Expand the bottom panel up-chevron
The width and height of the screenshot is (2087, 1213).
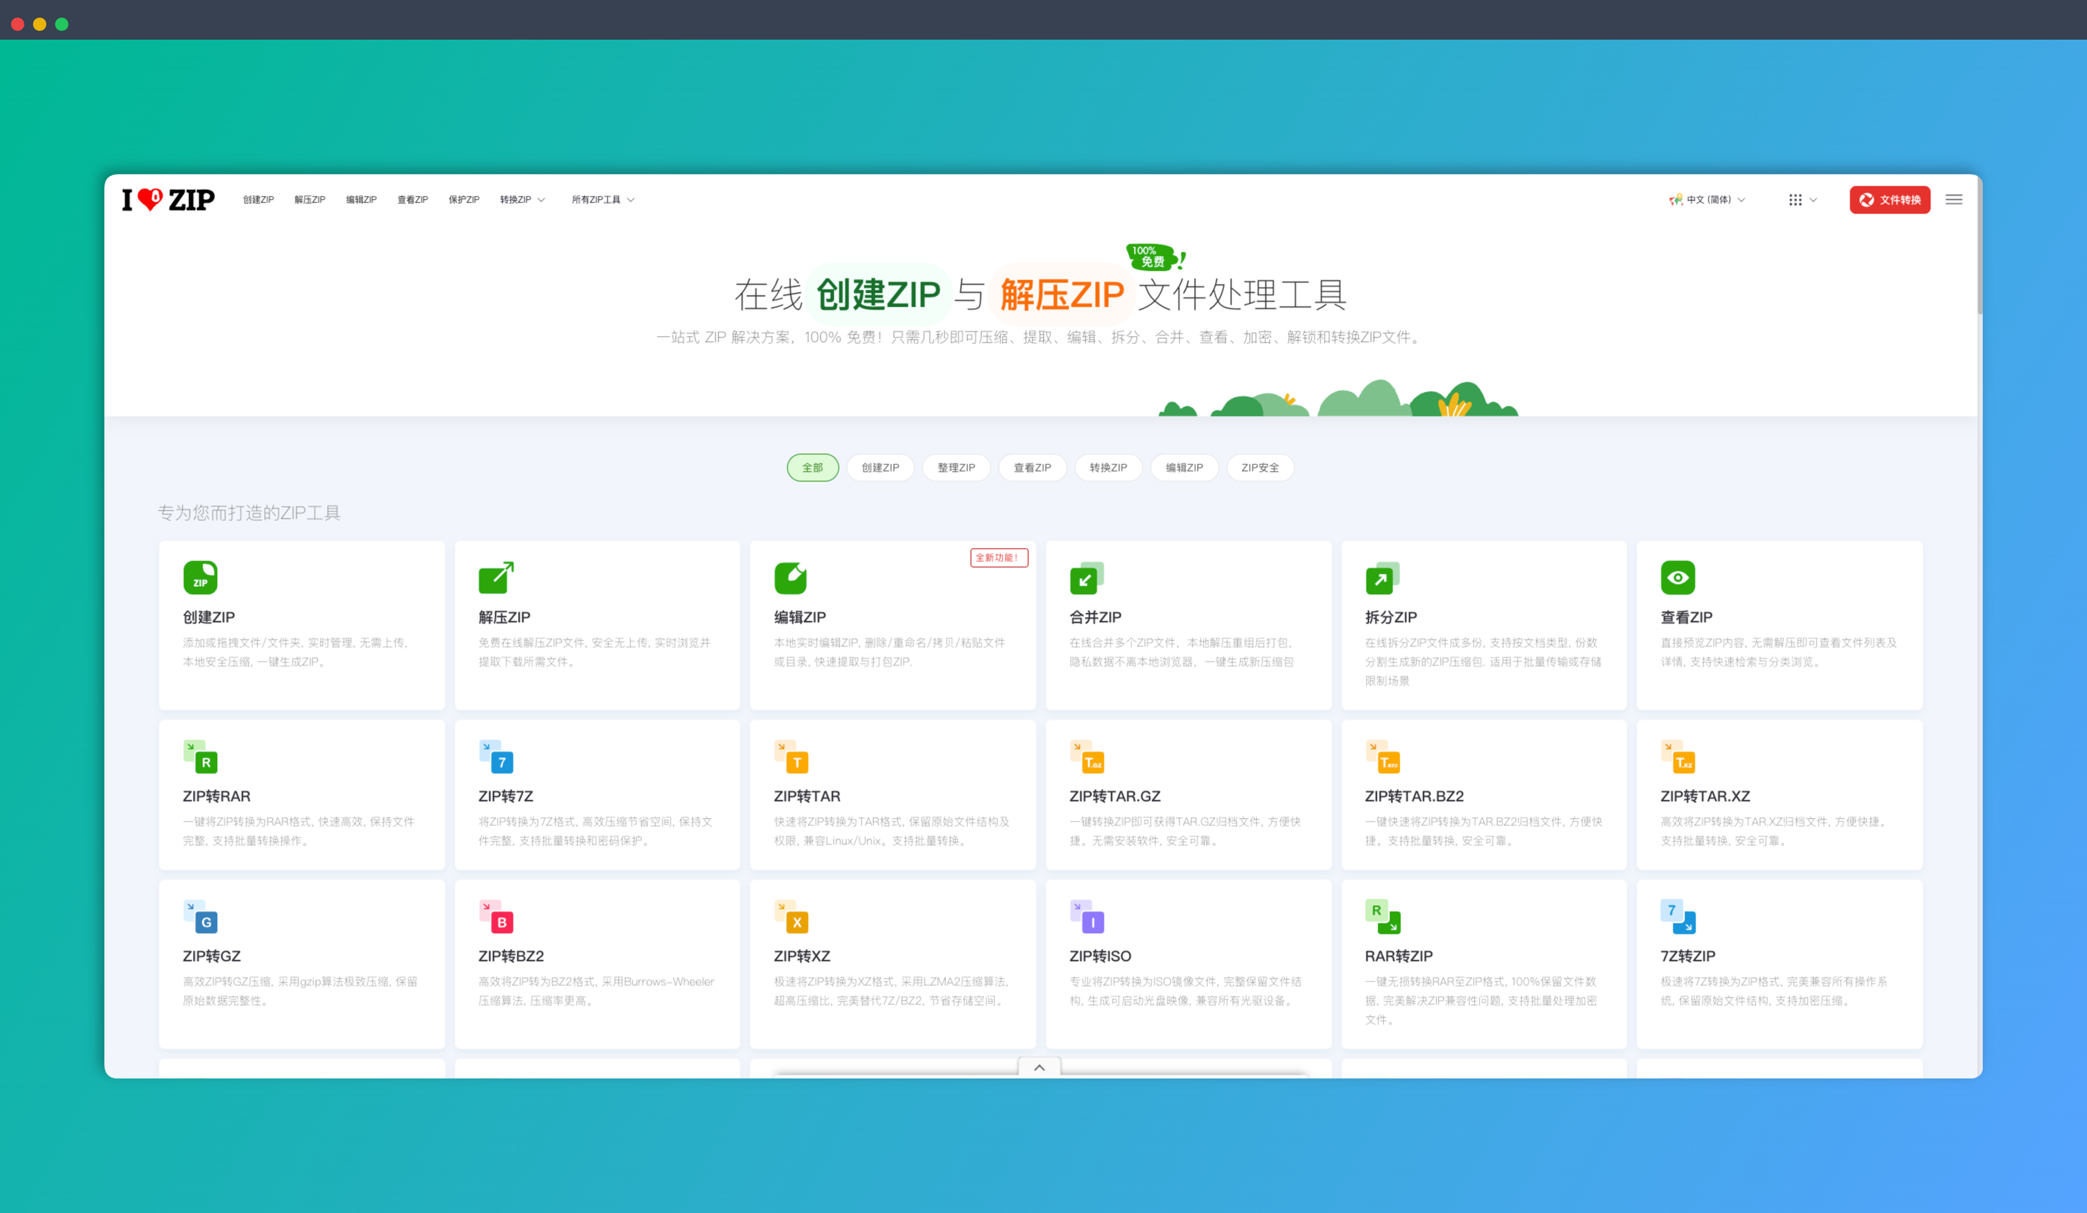click(x=1039, y=1068)
